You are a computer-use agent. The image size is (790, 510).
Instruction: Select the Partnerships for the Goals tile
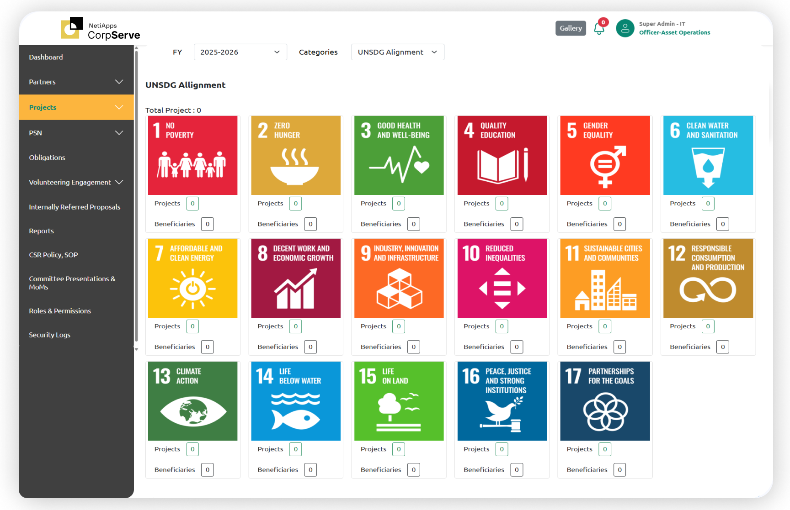[605, 401]
